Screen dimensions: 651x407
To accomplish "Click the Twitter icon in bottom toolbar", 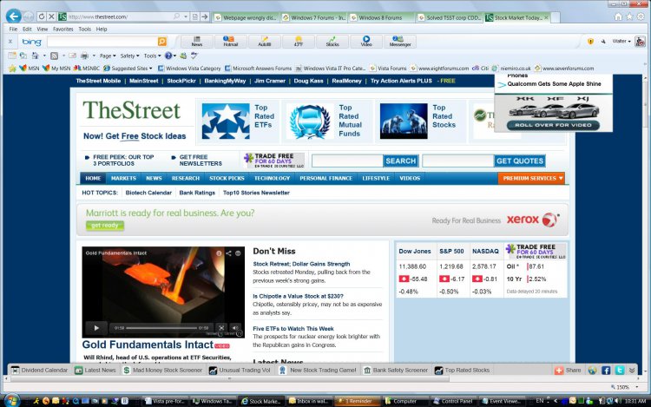I will (620, 370).
